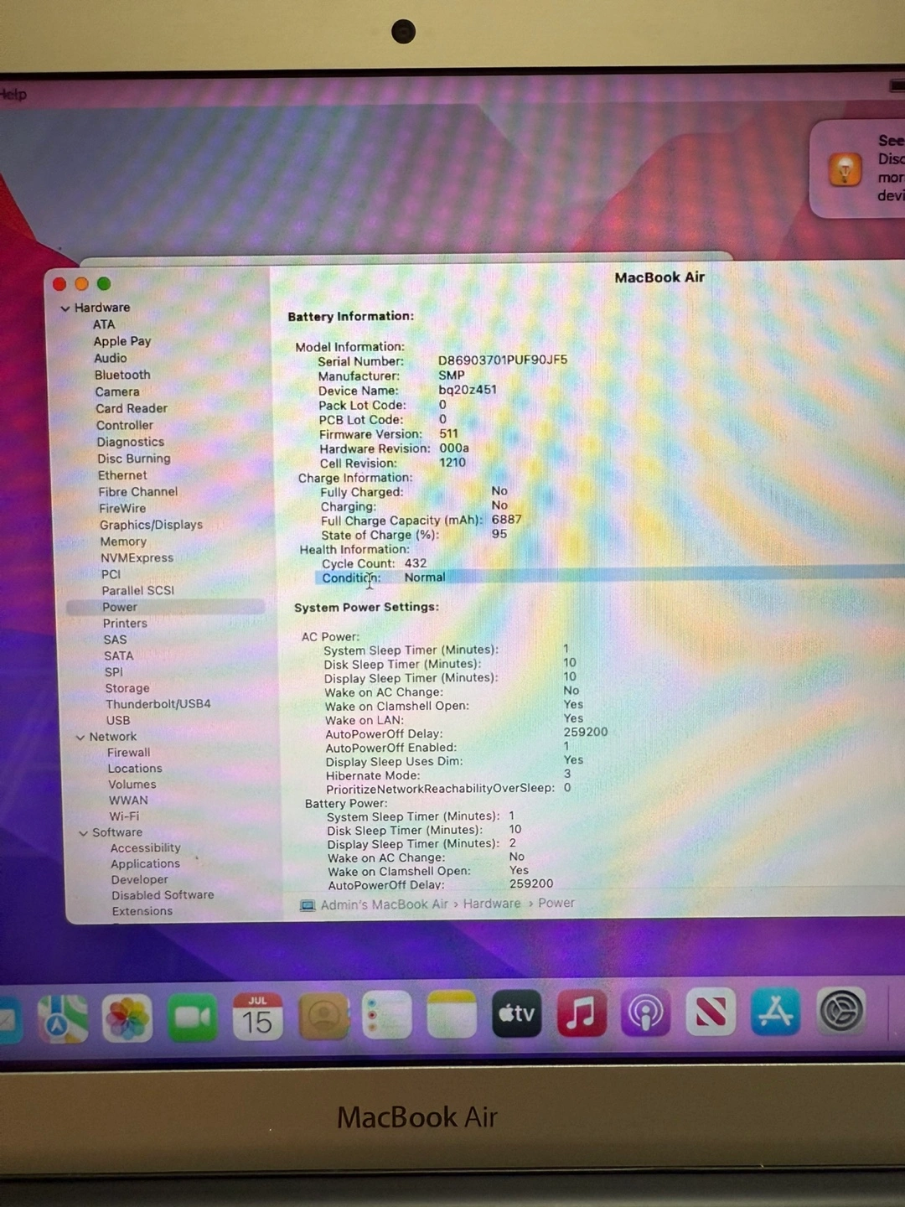
Task: Open Calendar showing Jul 15
Action: tap(257, 1017)
